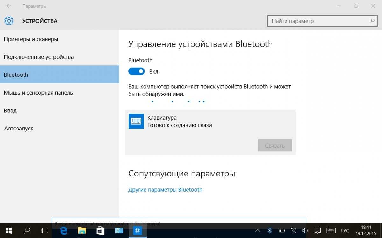Select Автозапуск in the sidebar
The height and width of the screenshot is (238, 382).
coord(19,129)
